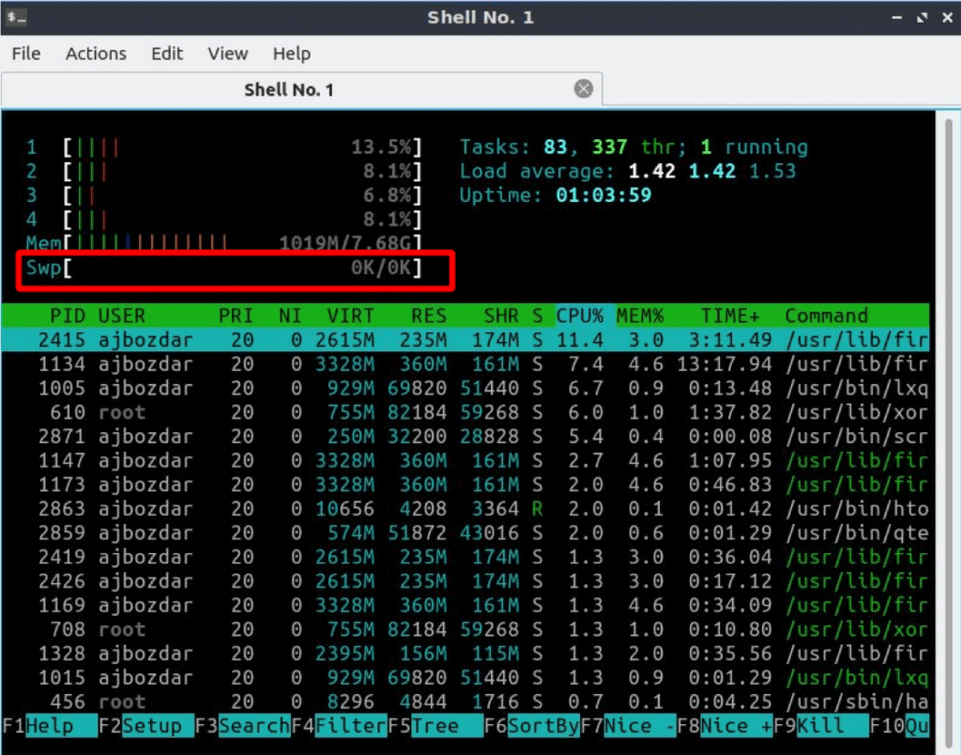961x755 pixels.
Task: Increase process priority with F8 Nice +
Action: point(723,725)
